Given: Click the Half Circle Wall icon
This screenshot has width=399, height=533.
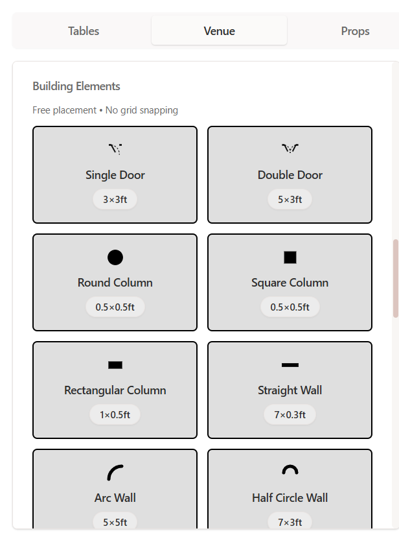Looking at the screenshot, I should (x=290, y=471).
